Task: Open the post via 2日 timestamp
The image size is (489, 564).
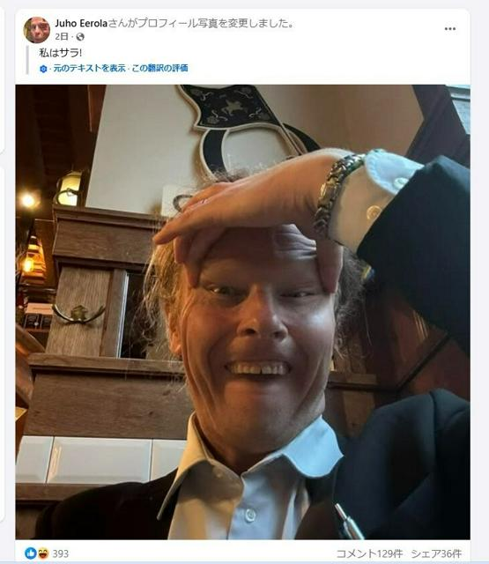Action: (x=61, y=37)
